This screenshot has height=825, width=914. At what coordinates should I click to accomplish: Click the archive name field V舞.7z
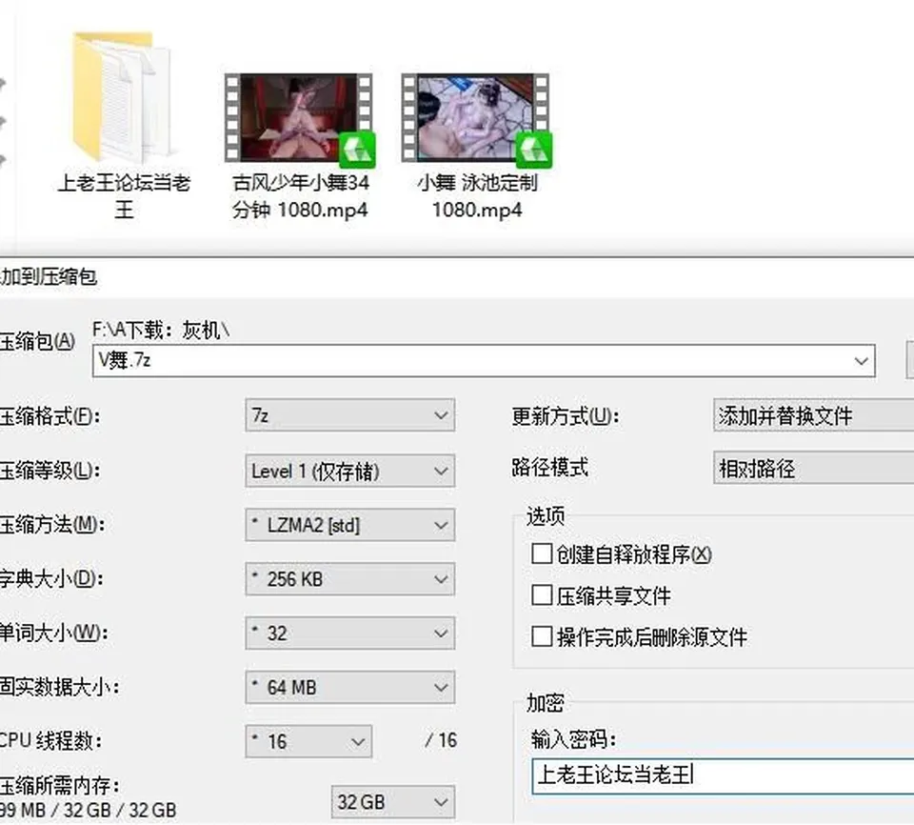click(x=484, y=360)
